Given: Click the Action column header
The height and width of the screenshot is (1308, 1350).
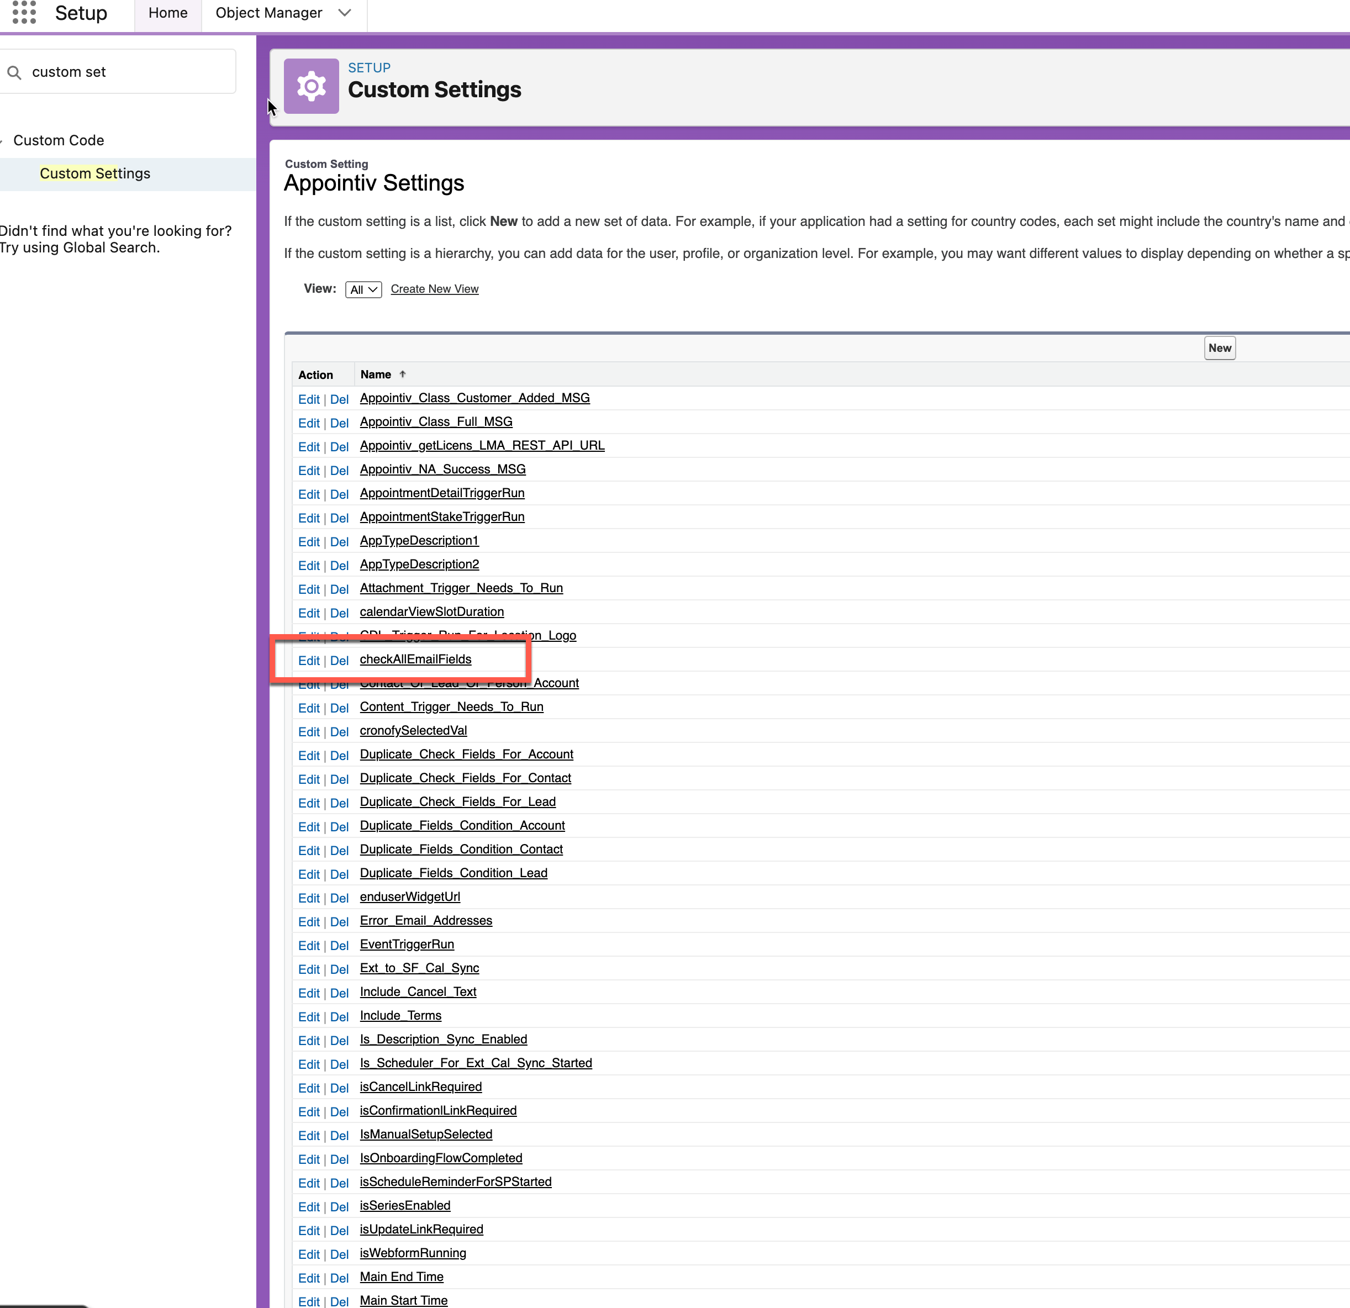Looking at the screenshot, I should 315,375.
